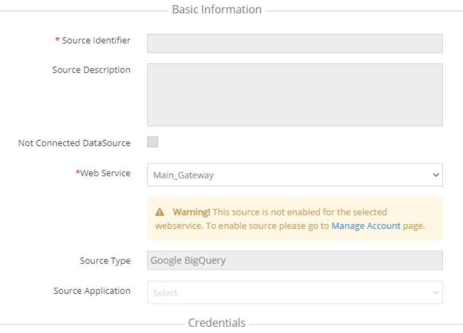Click the warning triangle icon
463x333 pixels.
pyautogui.click(x=160, y=212)
